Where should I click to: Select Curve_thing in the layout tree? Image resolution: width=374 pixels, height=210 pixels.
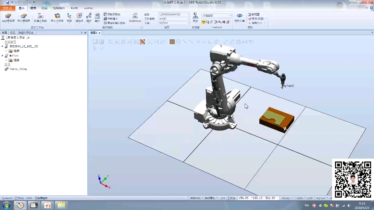18,69
